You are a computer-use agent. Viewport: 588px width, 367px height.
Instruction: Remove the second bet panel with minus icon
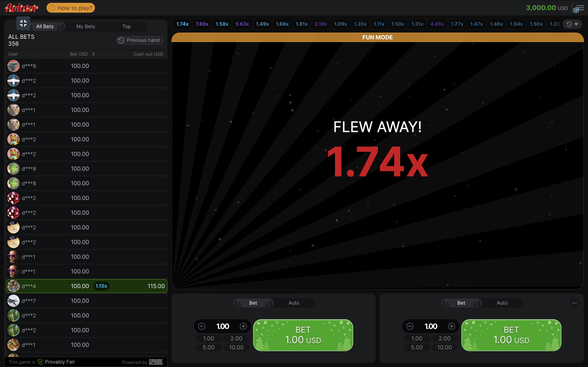point(574,303)
